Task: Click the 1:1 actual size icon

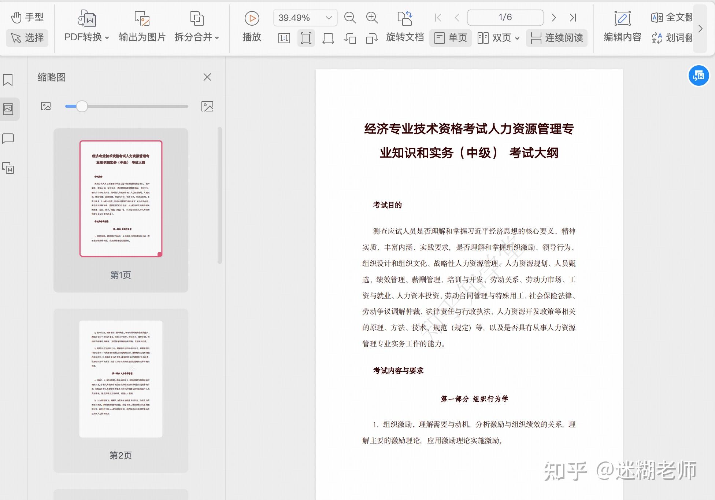Action: click(x=284, y=38)
